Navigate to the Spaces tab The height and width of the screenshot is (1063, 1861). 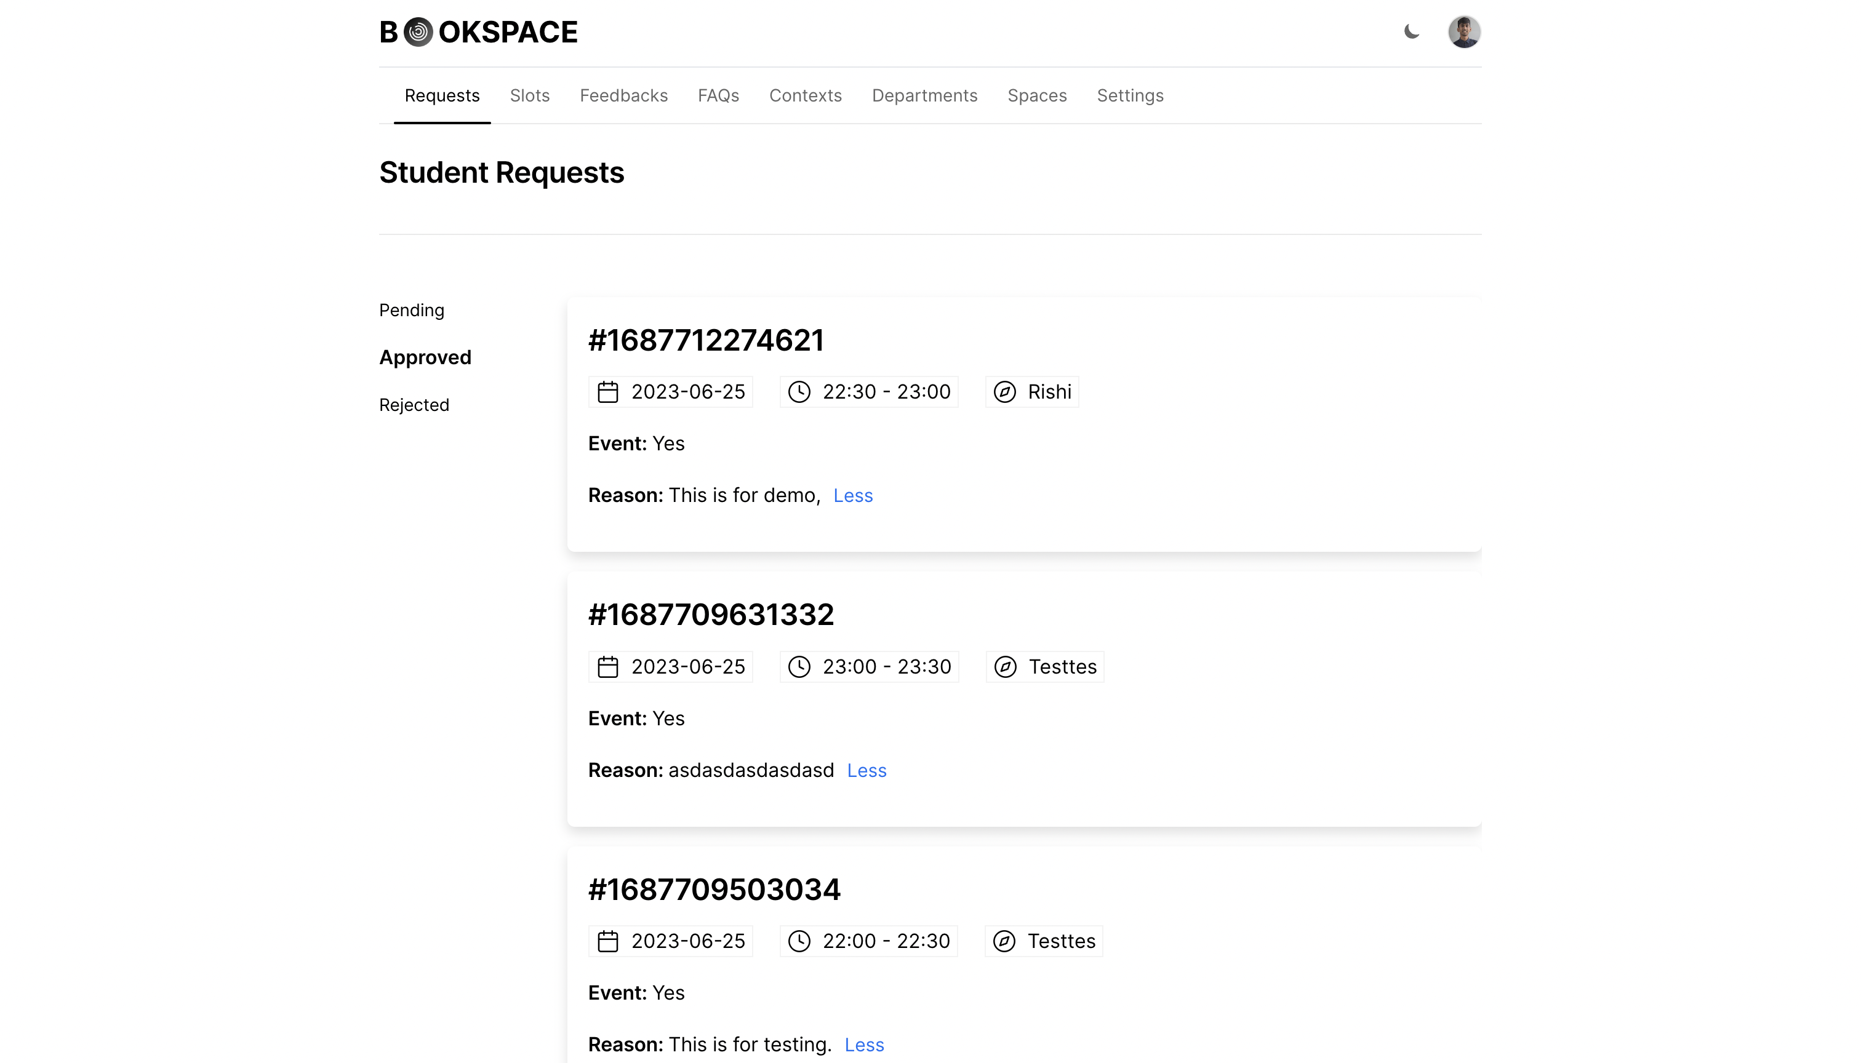pyautogui.click(x=1036, y=95)
